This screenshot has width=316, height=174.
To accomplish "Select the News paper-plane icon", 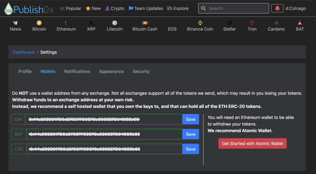I will pos(15,23).
